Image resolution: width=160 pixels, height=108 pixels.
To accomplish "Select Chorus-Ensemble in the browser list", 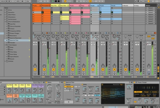I will pyautogui.click(x=15, y=26).
